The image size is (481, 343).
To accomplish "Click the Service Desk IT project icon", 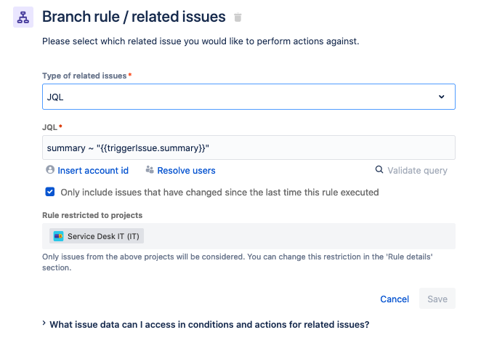I will 59,236.
